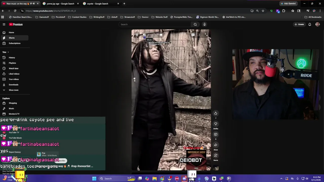Open Subscriptions in sidebar
The image size is (324, 182).
(14, 43)
